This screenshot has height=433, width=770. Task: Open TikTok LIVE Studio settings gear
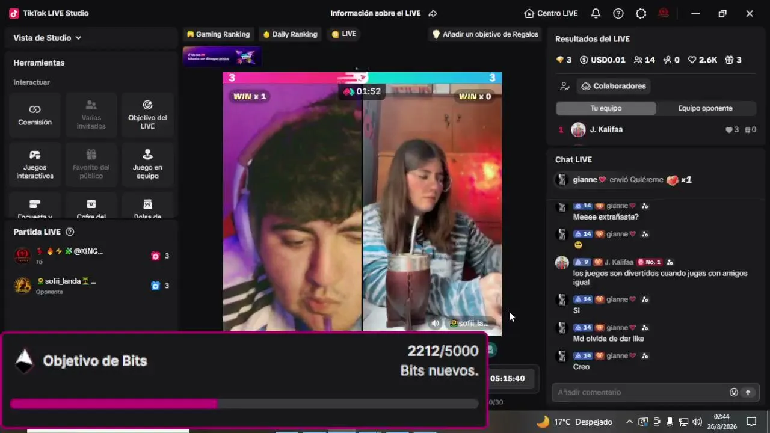point(641,13)
